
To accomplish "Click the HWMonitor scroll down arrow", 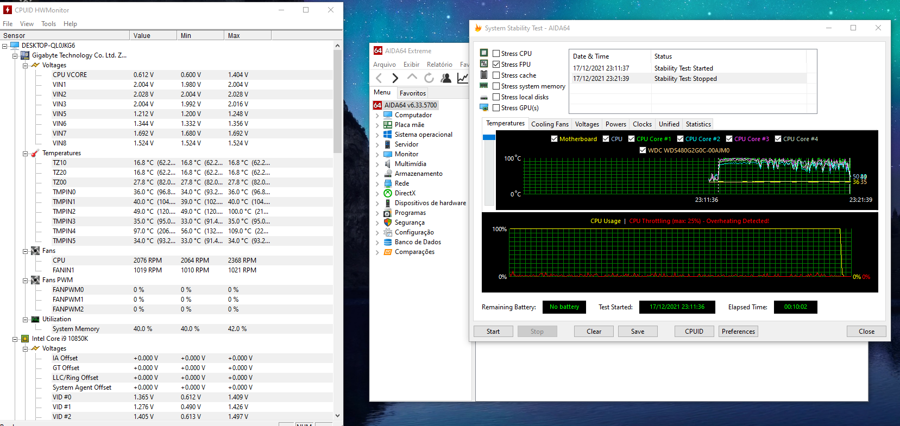I will tap(337, 416).
